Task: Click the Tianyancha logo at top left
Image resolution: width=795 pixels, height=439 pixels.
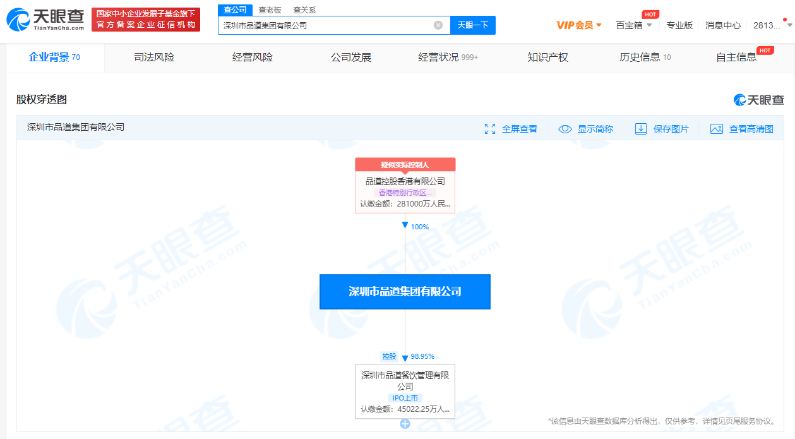Action: (45, 20)
